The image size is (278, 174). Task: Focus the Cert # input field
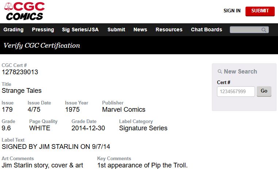point(236,91)
